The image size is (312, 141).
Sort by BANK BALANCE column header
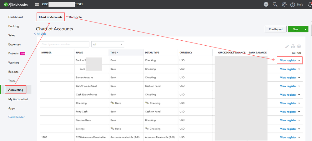pyautogui.click(x=258, y=53)
